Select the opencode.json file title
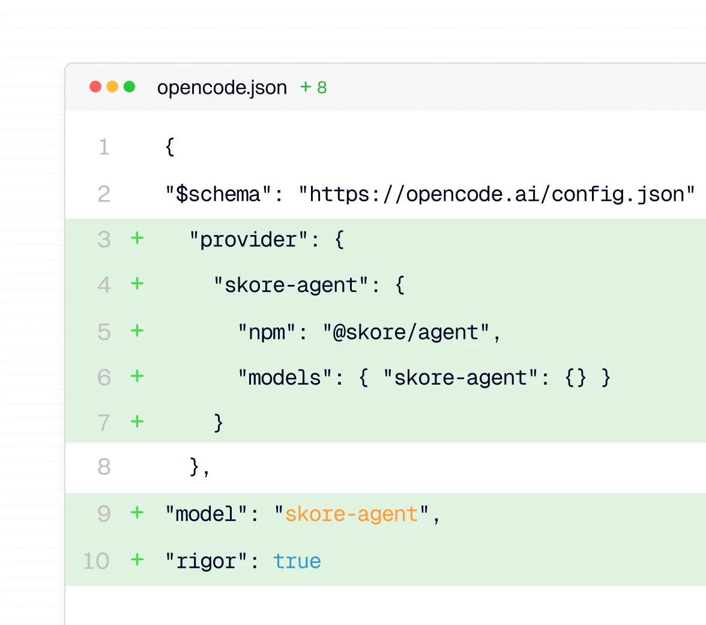Screen dimensions: 706x625 (x=222, y=87)
